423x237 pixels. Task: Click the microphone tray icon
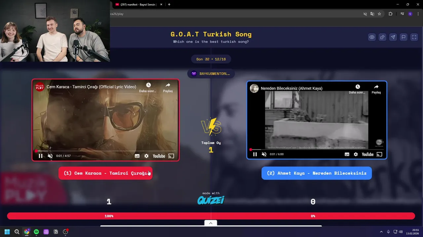click(x=388, y=232)
